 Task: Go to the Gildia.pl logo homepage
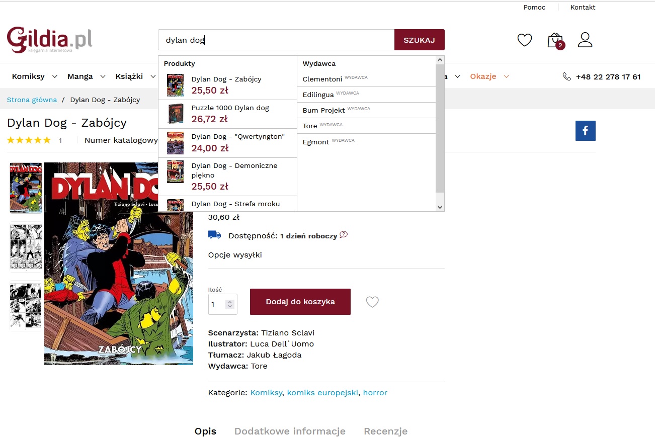(x=50, y=40)
